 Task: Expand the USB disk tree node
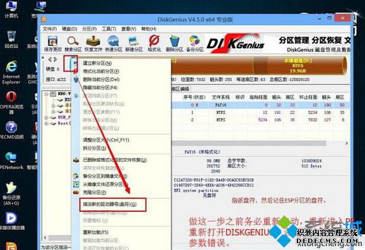point(46,118)
